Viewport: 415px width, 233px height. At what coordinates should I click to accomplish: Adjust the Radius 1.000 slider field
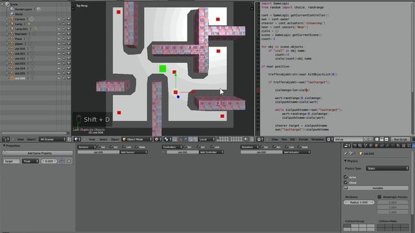(x=359, y=203)
